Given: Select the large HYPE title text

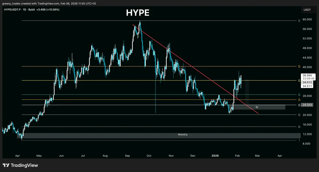Looking at the screenshot, I should click(x=138, y=13).
